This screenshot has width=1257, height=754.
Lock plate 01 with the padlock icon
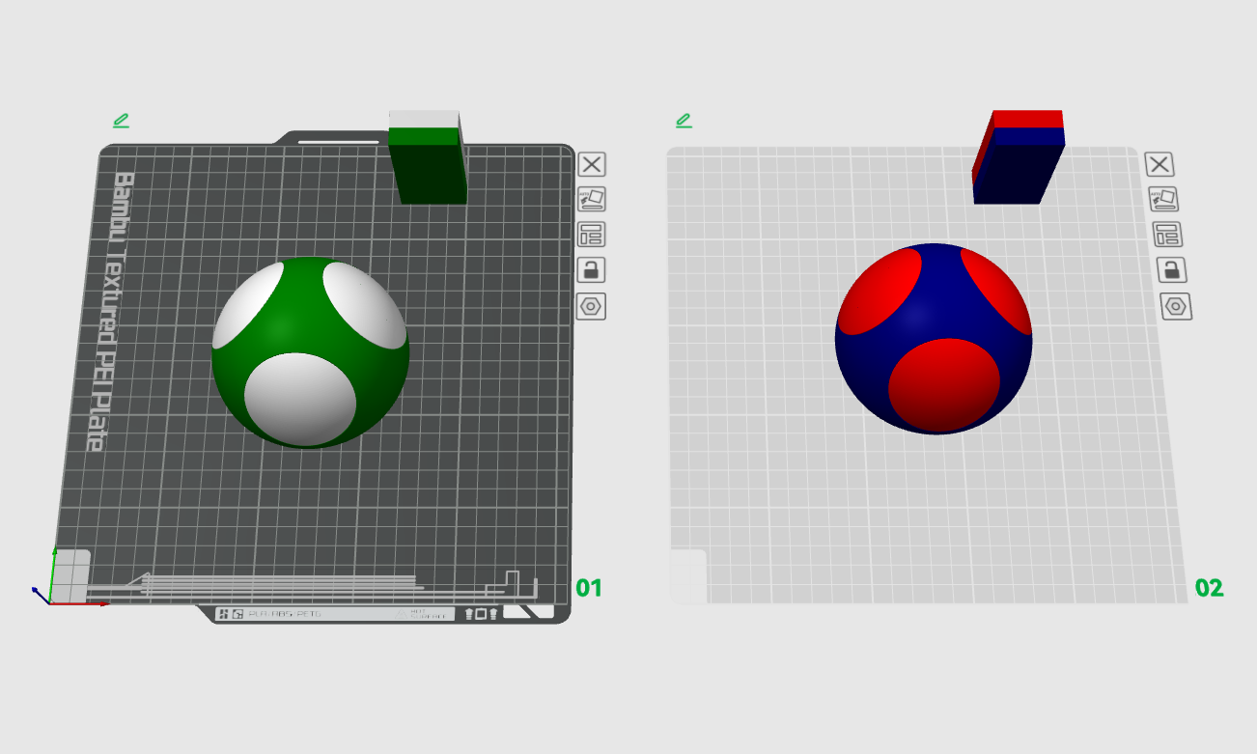[592, 270]
